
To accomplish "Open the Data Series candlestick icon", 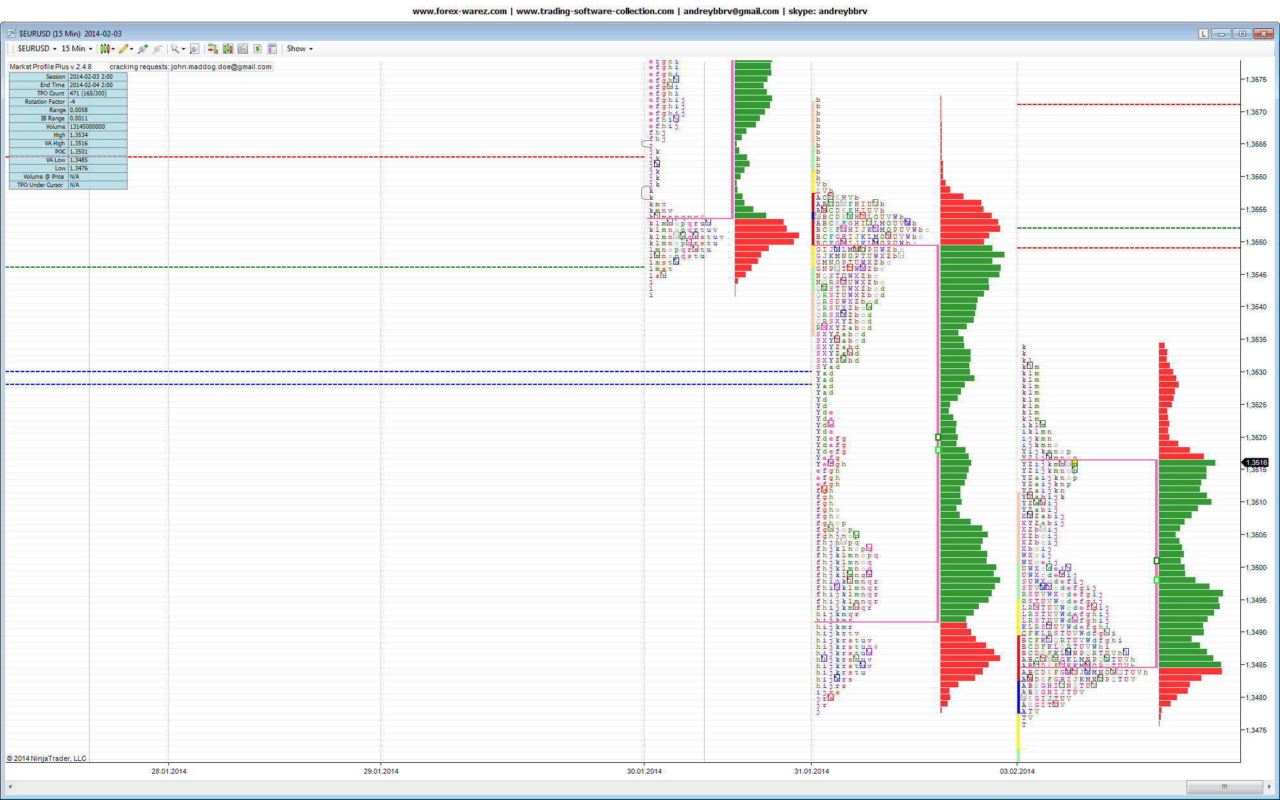I will click(227, 49).
